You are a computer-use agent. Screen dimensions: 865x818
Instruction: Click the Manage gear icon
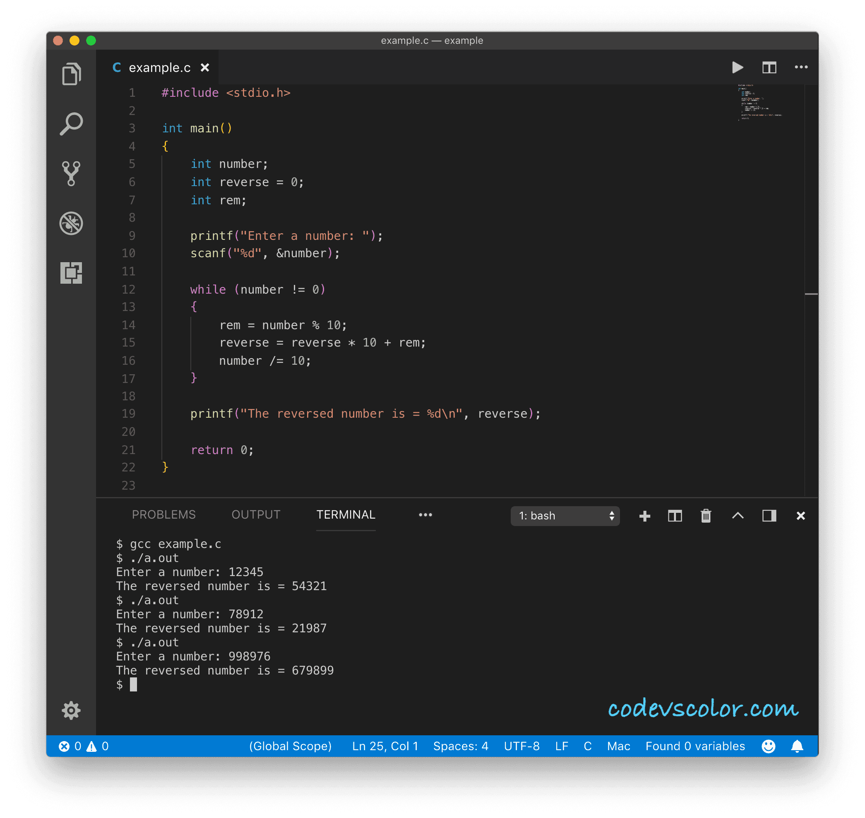click(x=71, y=711)
